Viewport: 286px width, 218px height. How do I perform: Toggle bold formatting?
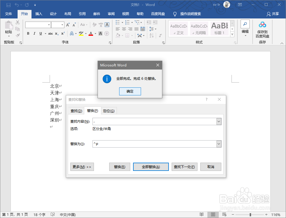click(x=28, y=33)
